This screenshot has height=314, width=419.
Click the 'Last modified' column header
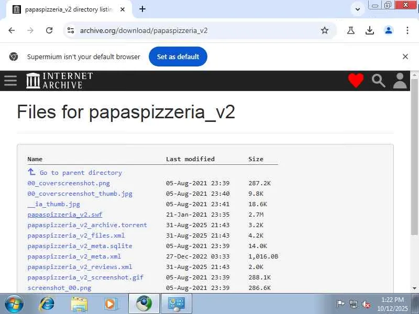(x=190, y=159)
